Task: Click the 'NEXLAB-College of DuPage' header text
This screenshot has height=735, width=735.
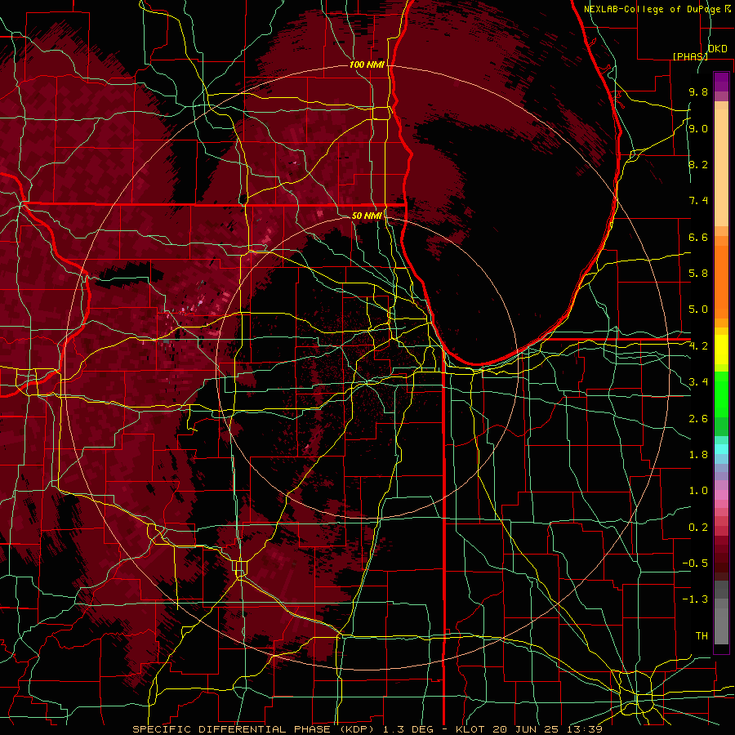Action: click(652, 9)
